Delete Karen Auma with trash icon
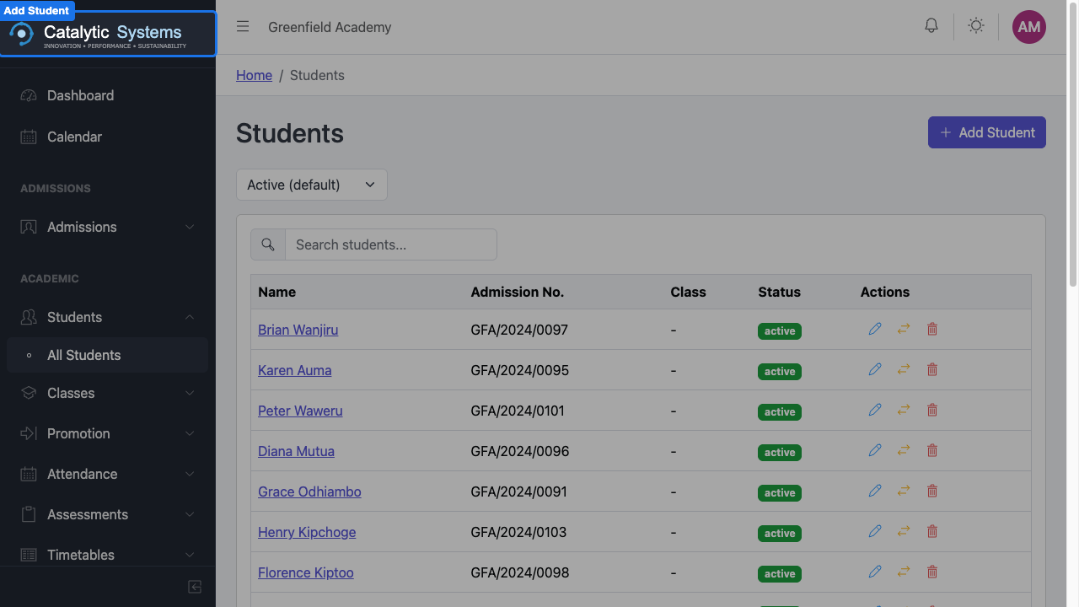 click(x=932, y=369)
